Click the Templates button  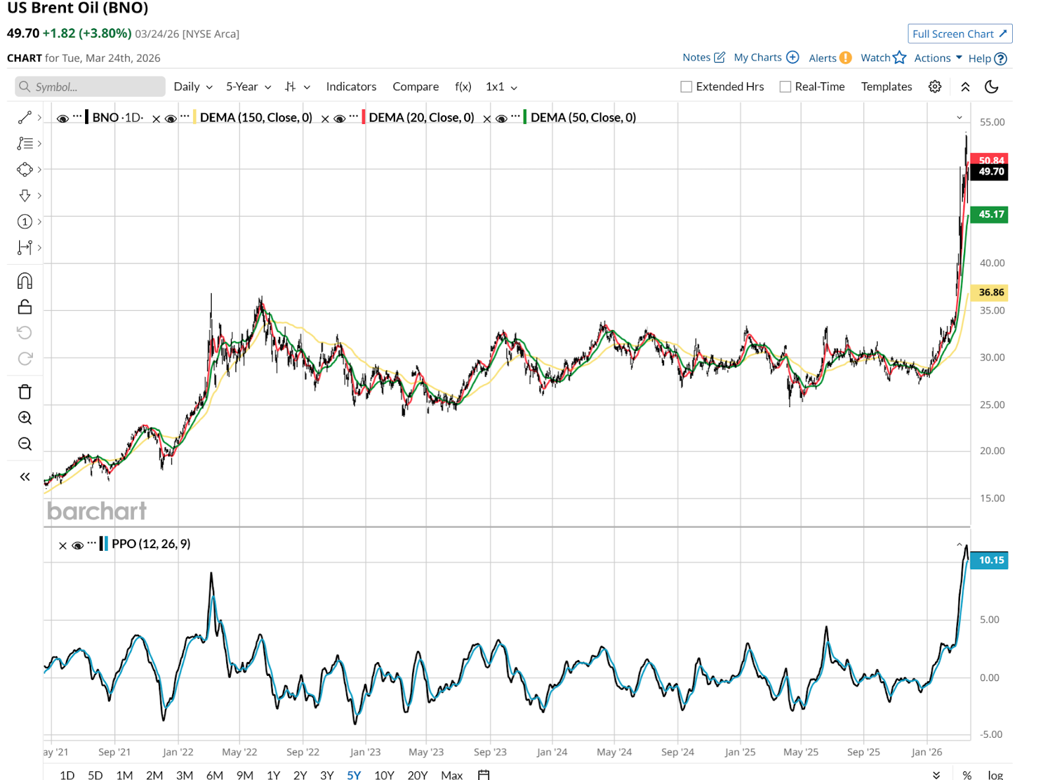pos(886,86)
